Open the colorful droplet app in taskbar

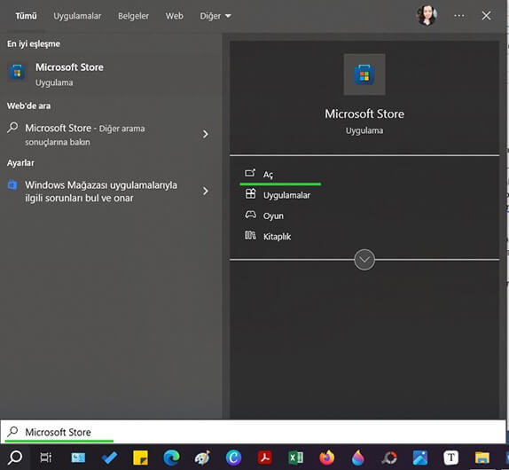357,458
